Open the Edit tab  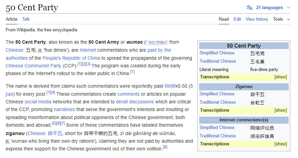point(237,19)
